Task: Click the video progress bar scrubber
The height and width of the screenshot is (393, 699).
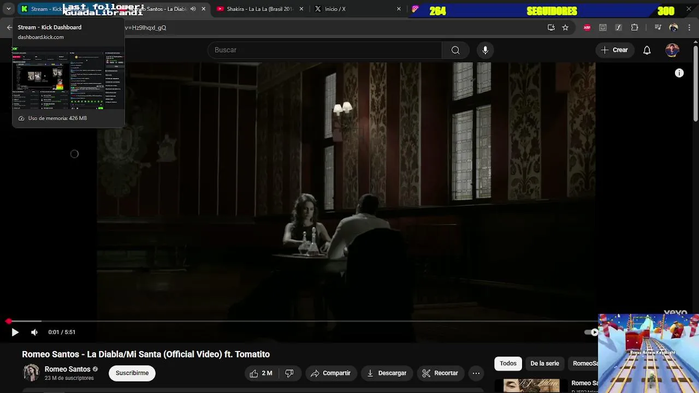Action: click(x=8, y=321)
